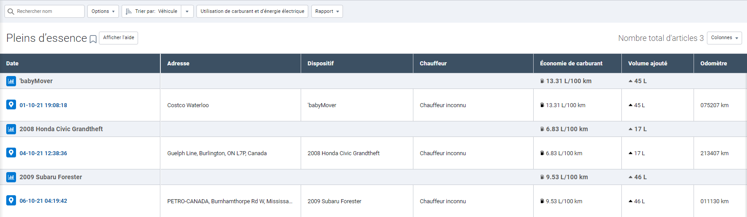Open the Rapport menu
The width and height of the screenshot is (747, 217).
point(327,12)
